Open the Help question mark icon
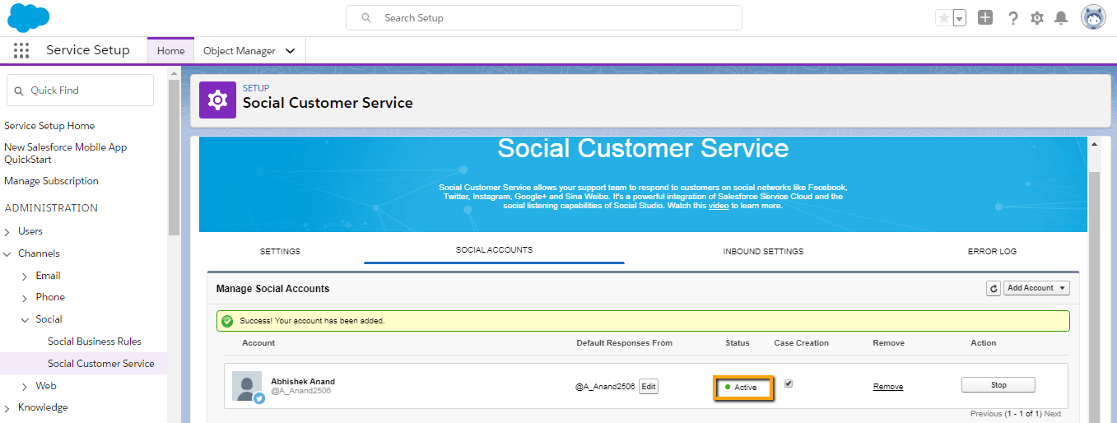The image size is (1117, 423). (x=1013, y=17)
